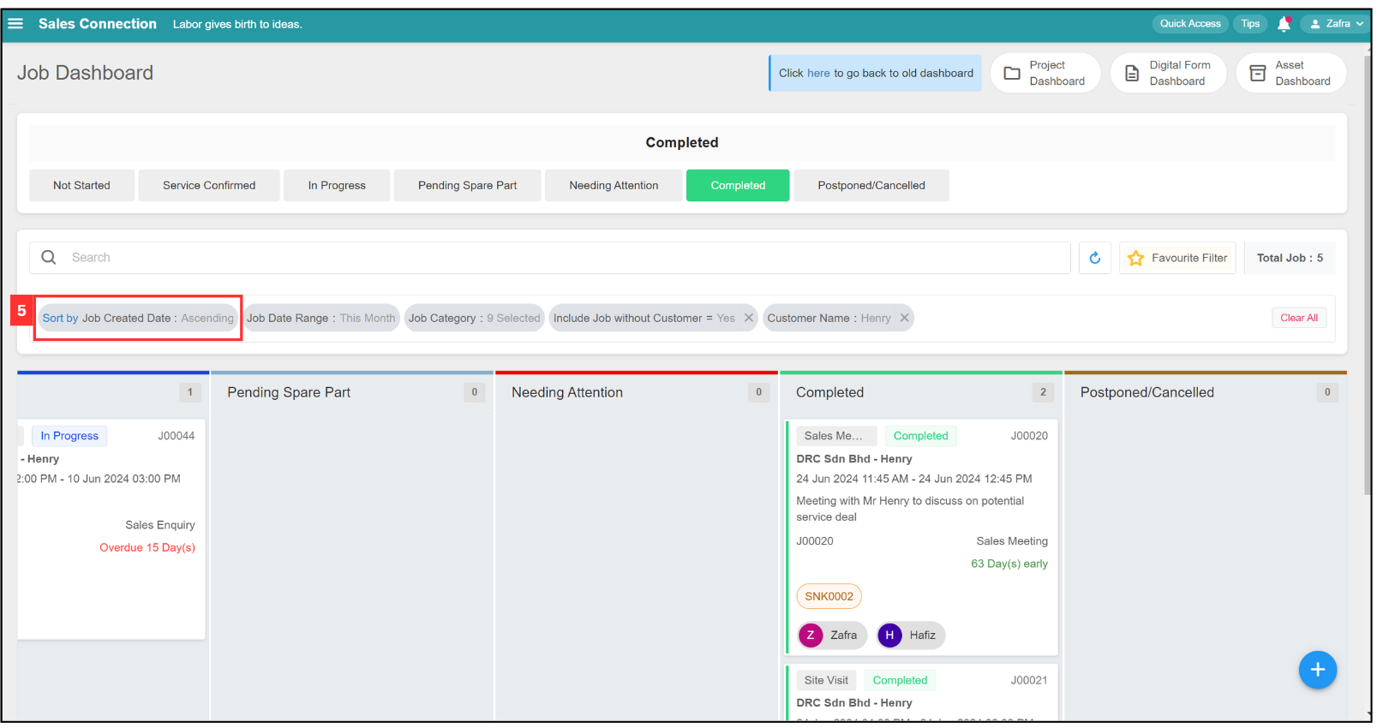Click the Sales Enquiry text
Screen dimensions: 1377x728
coord(160,525)
